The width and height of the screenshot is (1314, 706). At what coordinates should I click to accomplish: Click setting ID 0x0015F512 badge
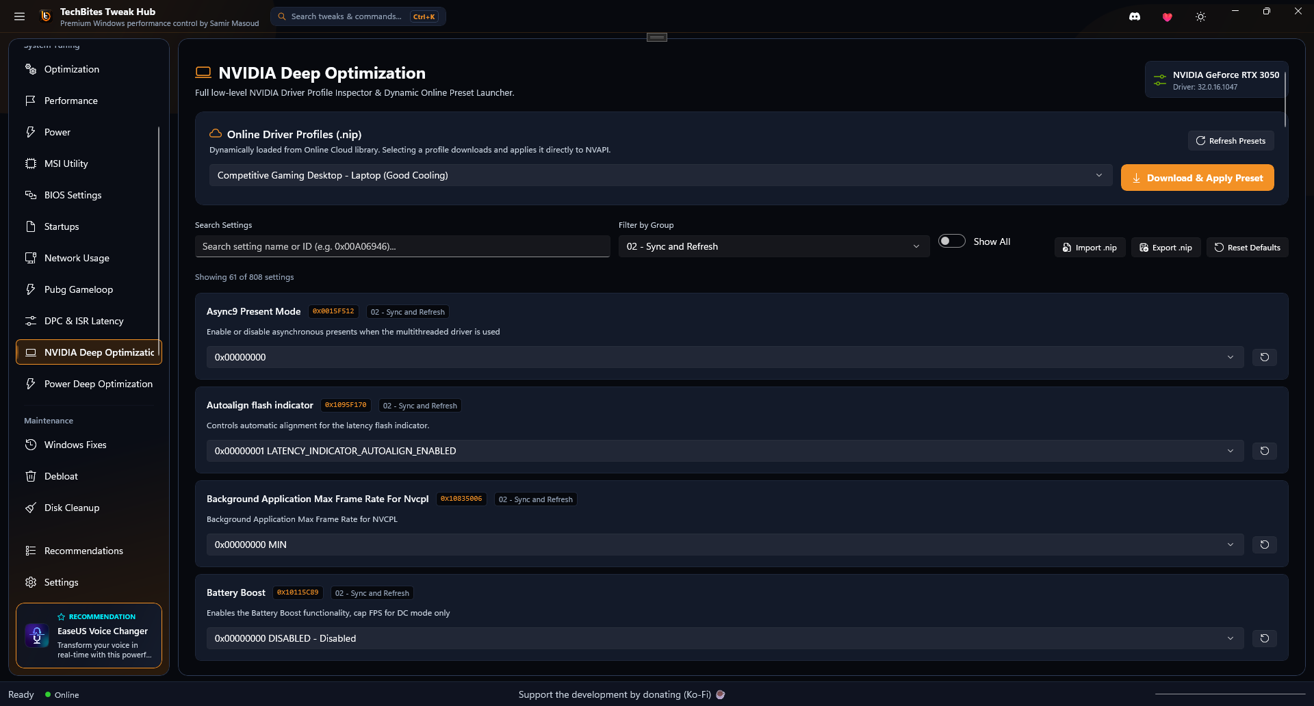(x=333, y=311)
